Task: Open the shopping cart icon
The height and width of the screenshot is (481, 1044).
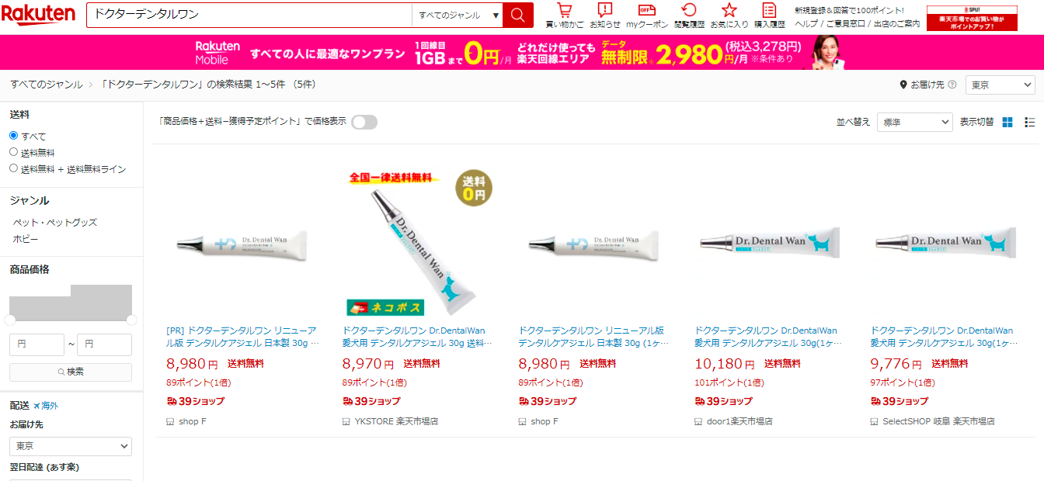Action: (x=565, y=11)
